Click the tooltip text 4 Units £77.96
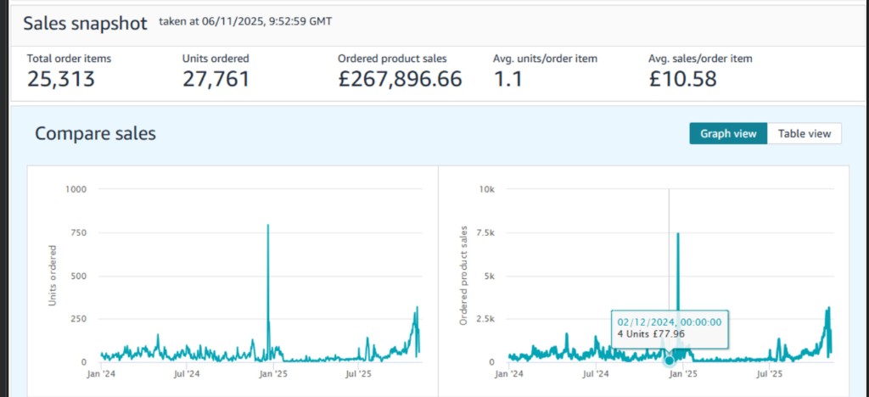Viewport: 869px width, 397px height. click(x=651, y=334)
